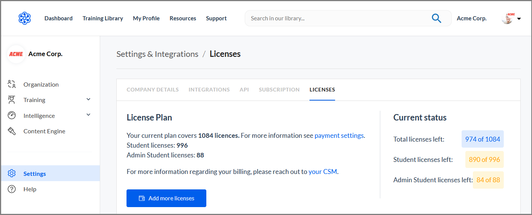The width and height of the screenshot is (532, 215).
Task: Focus the library search field
Action: point(348,18)
